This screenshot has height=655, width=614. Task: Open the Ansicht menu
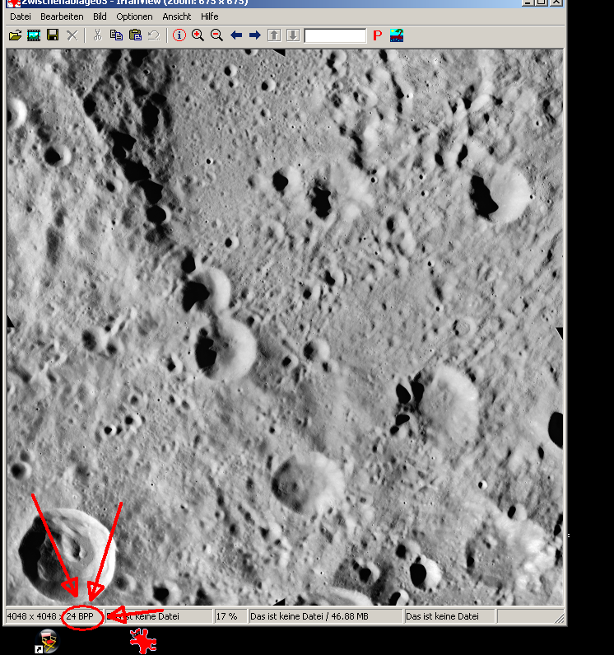(177, 16)
